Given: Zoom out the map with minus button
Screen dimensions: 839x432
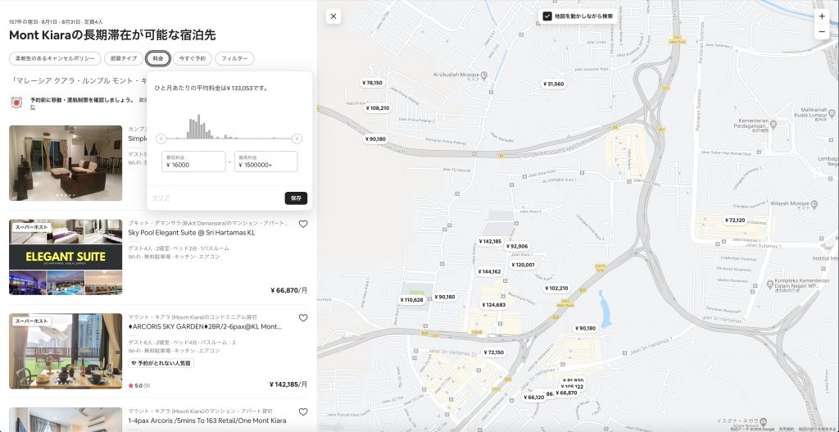Looking at the screenshot, I should pos(822,32).
